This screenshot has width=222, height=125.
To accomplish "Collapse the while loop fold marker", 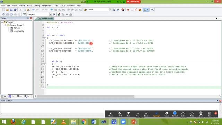I will pos(45,64).
